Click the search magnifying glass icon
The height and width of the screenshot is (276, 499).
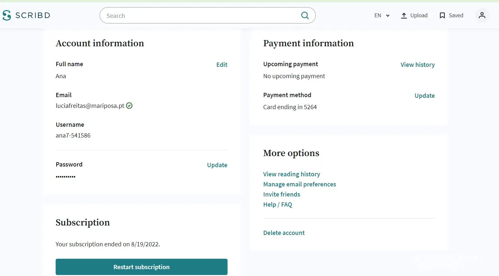pyautogui.click(x=305, y=15)
